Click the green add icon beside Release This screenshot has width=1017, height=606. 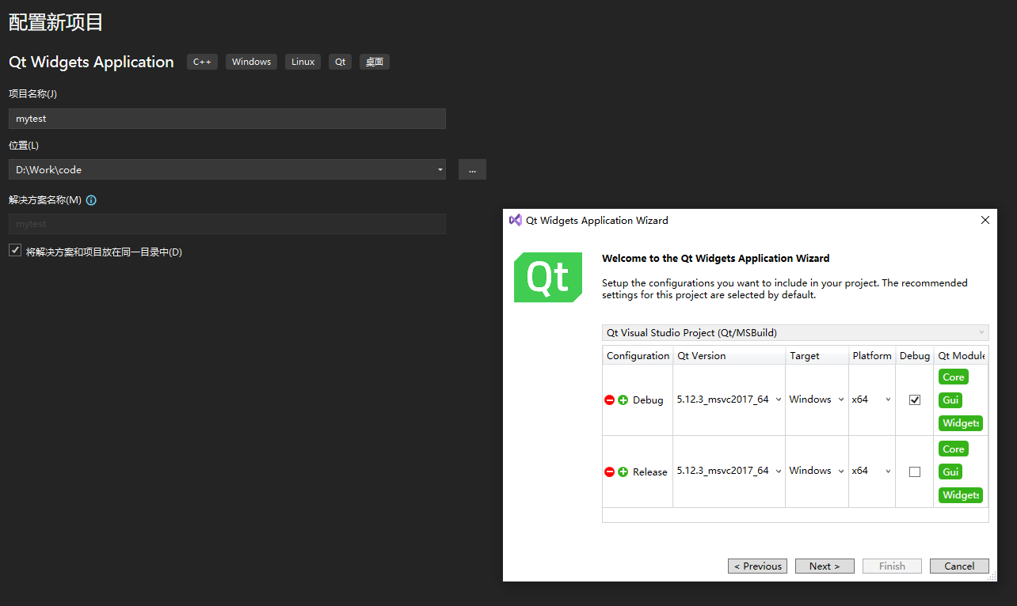coord(623,472)
